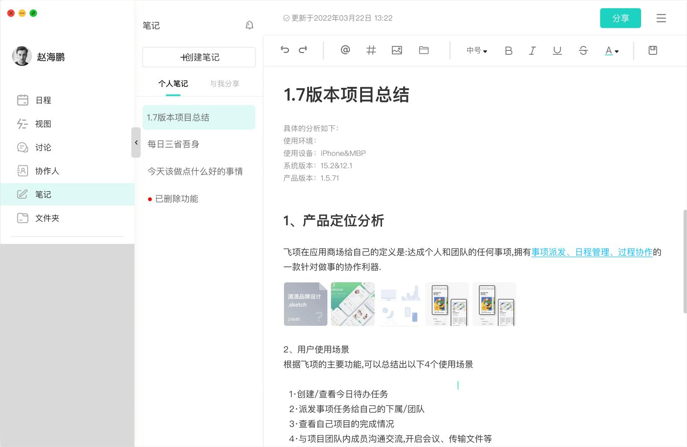Click the line 系统版本：15.2&12.1
Screen dimensions: 687x447
coord(318,166)
